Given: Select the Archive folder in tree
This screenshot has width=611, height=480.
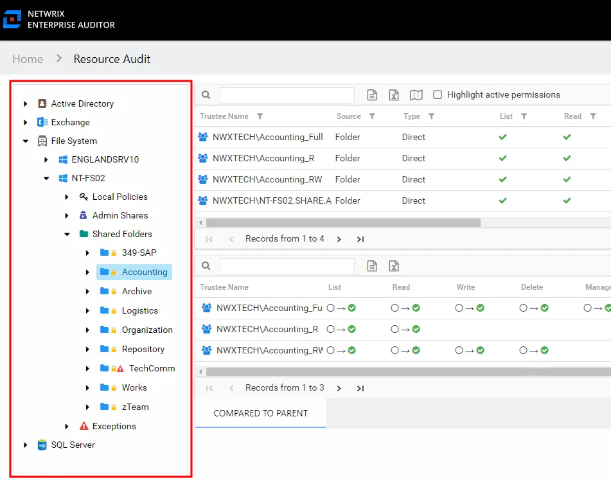Looking at the screenshot, I should [x=137, y=291].
